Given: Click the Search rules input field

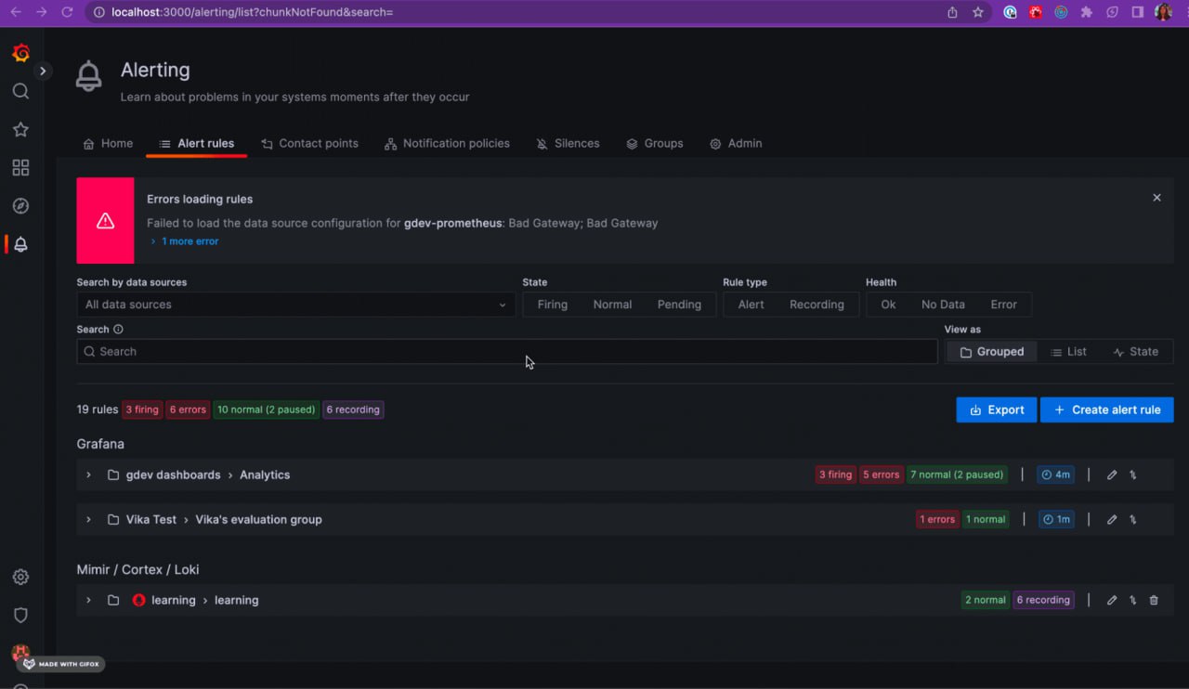Looking at the screenshot, I should (x=507, y=352).
